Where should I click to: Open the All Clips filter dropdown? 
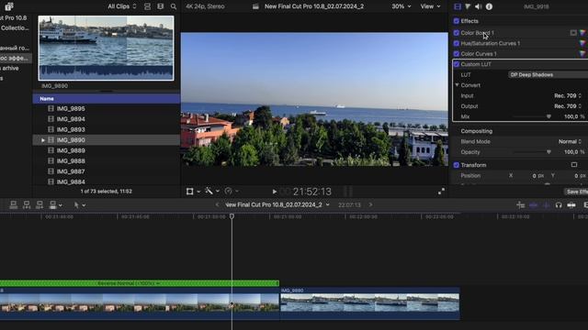tap(122, 6)
